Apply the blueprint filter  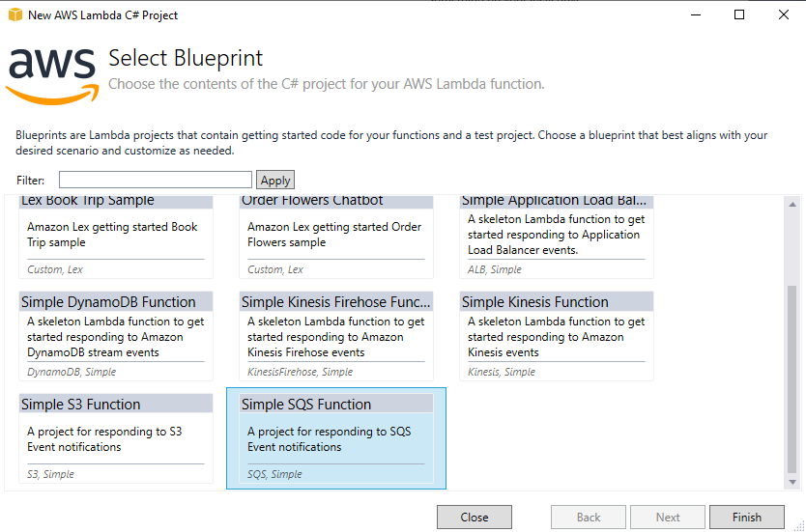275,181
